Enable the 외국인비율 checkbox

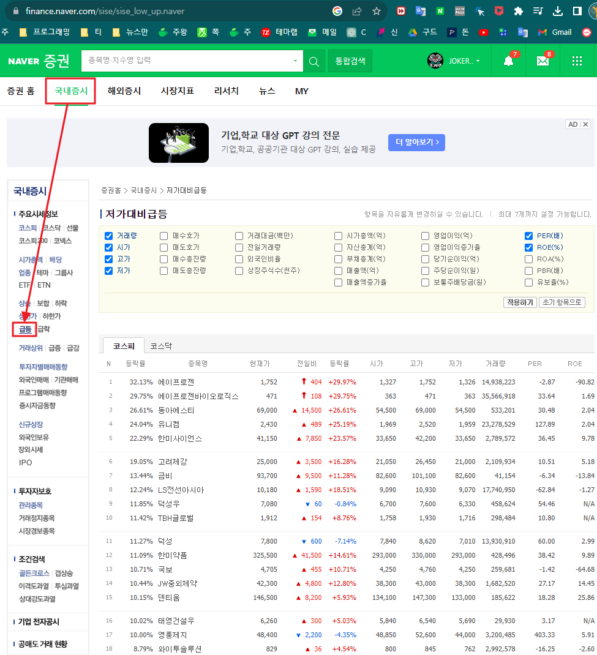click(x=239, y=260)
